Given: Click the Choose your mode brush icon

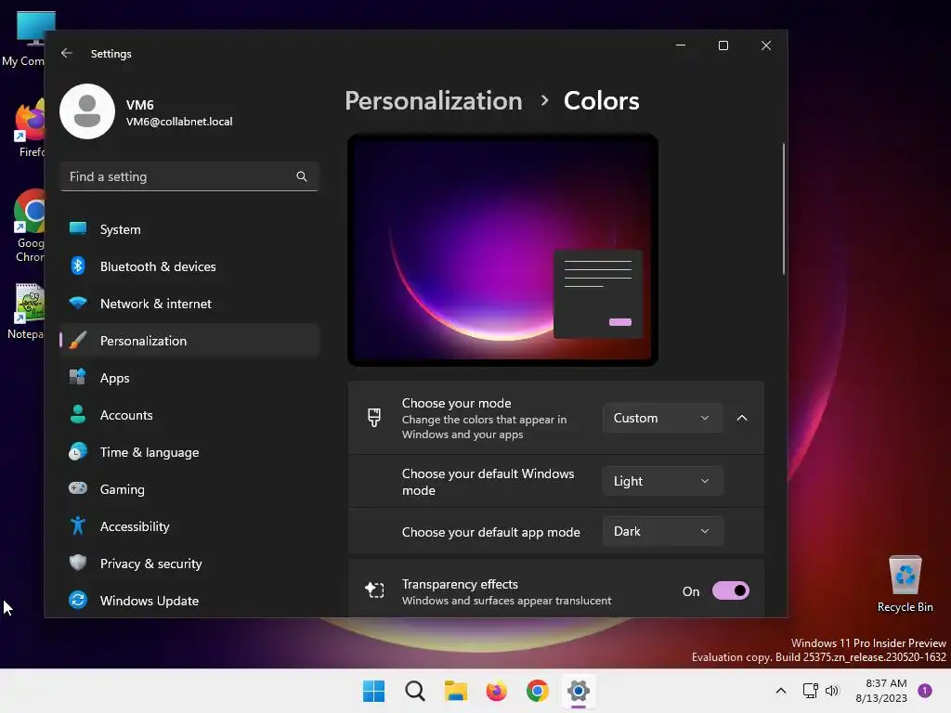Looking at the screenshot, I should tap(374, 418).
